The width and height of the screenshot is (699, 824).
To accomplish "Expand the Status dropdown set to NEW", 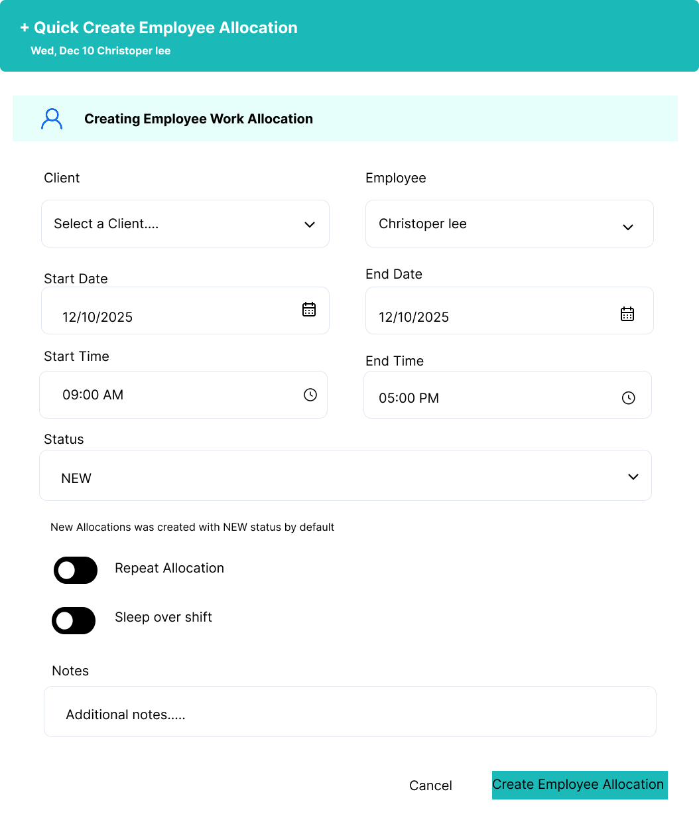I will 346,476.
